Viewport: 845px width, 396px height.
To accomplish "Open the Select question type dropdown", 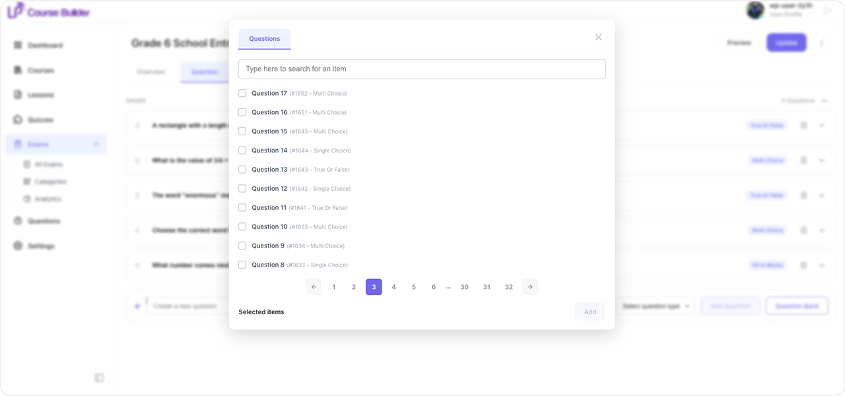I will 656,306.
